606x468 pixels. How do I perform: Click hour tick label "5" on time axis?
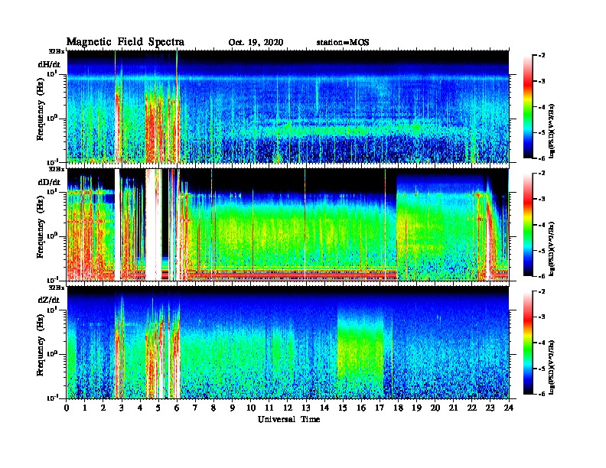[158, 408]
